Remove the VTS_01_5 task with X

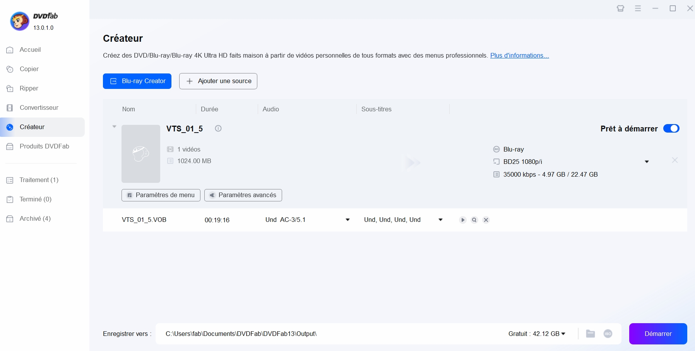(x=675, y=160)
